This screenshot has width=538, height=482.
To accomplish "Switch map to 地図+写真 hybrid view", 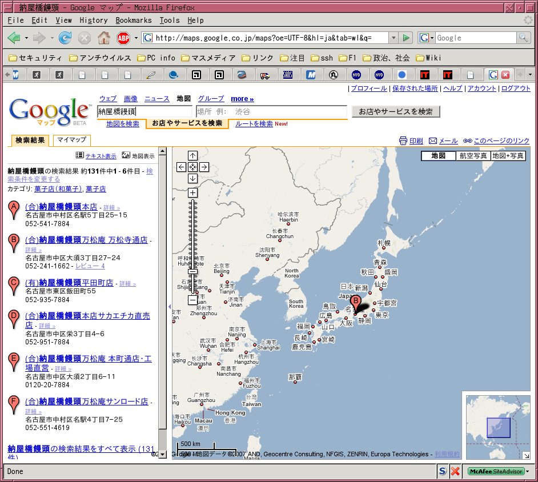I will coord(508,156).
